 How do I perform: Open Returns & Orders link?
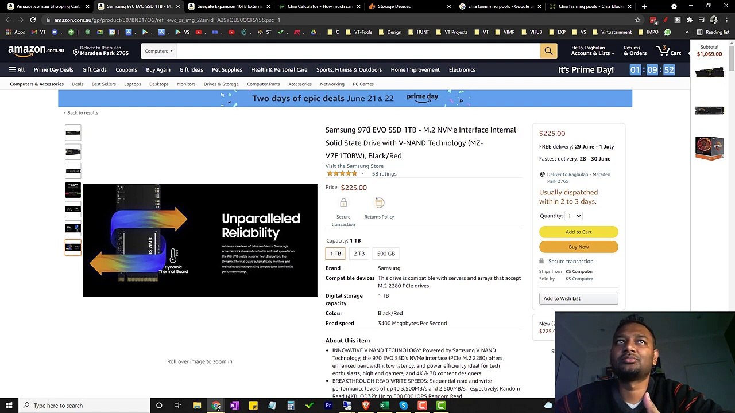(635, 51)
